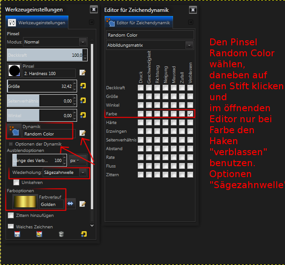Enable Zittern Verblassen checkbox
Viewport: 285px width, 265px height.
coord(190,175)
